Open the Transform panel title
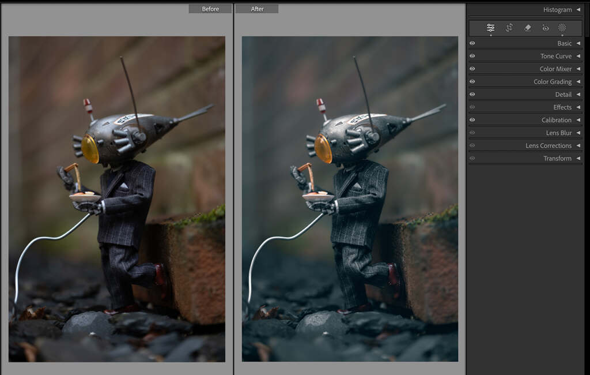 pyautogui.click(x=557, y=159)
